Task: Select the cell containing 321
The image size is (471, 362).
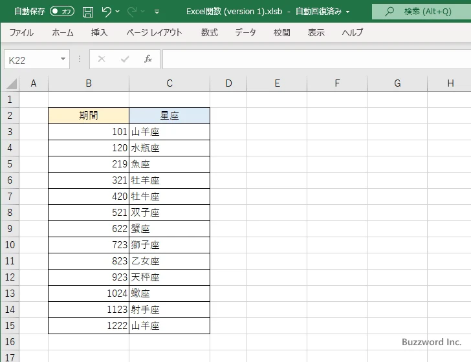Action: (x=89, y=180)
